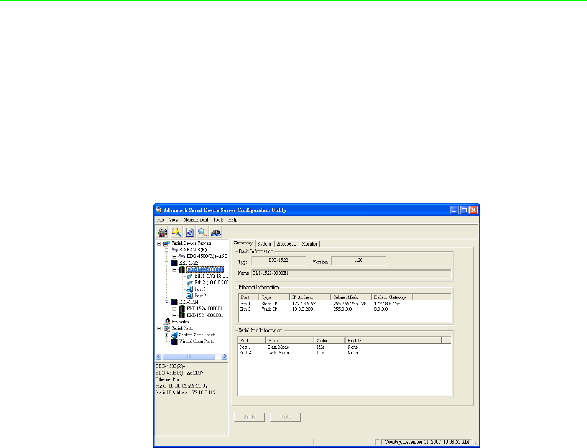Click the refresh document toolbar icon
The image size is (587, 448).
(x=190, y=232)
